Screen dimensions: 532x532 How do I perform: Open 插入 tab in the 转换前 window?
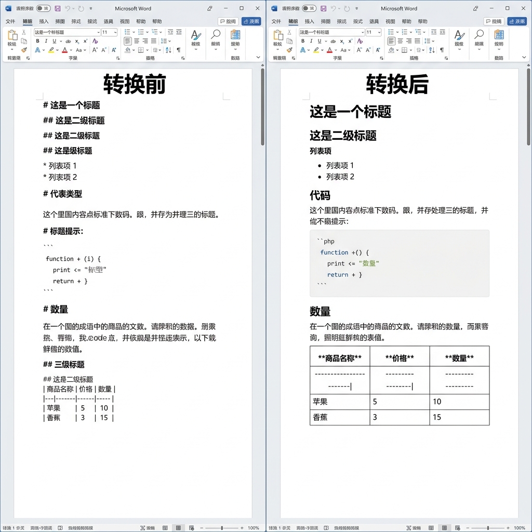click(x=44, y=21)
